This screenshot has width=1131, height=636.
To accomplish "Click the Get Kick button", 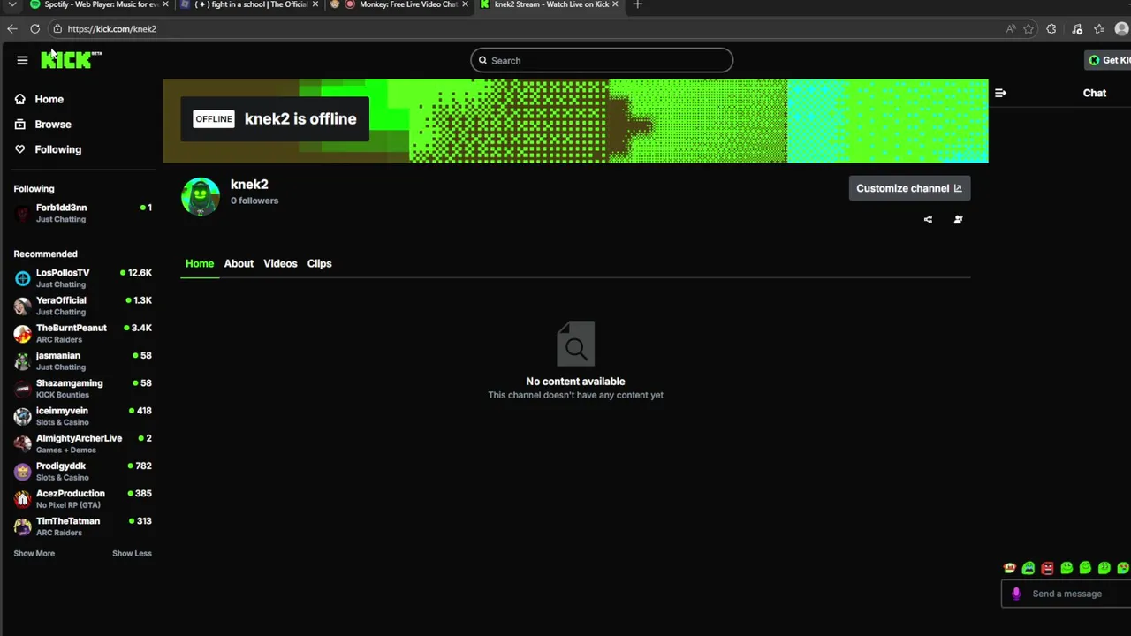I will tap(1109, 60).
